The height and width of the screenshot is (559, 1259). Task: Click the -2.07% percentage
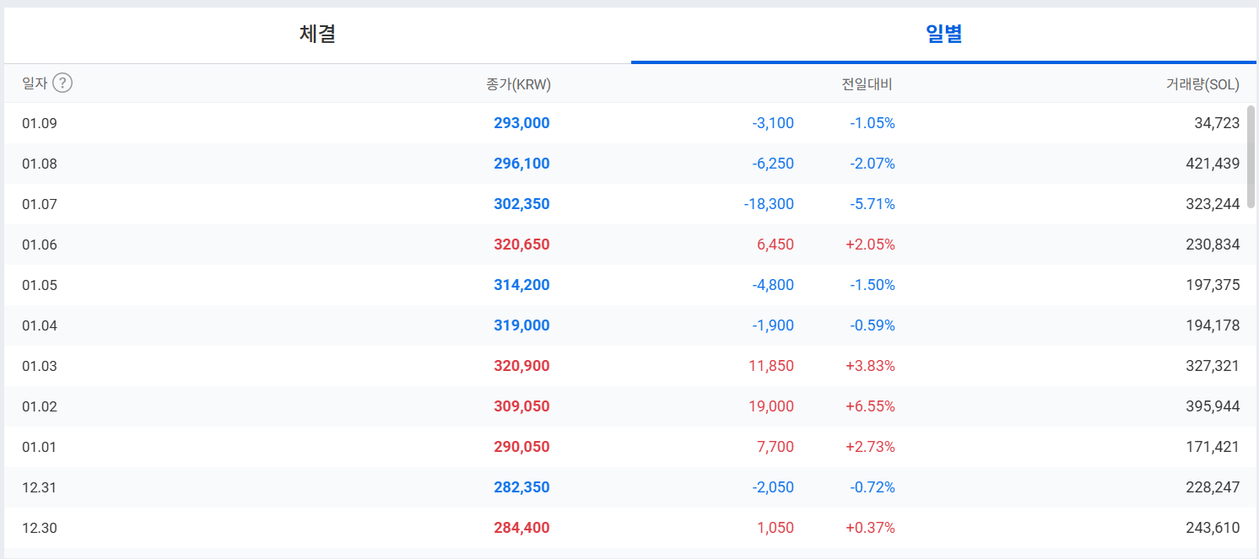[x=873, y=164]
